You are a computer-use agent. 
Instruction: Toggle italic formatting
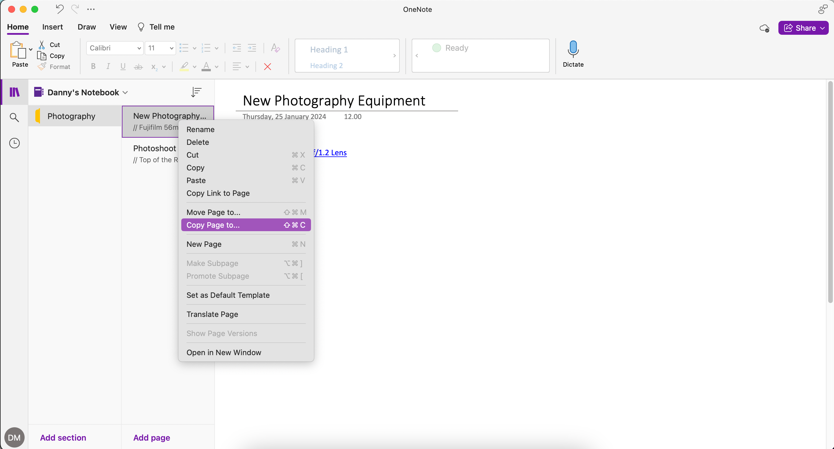[108, 66]
